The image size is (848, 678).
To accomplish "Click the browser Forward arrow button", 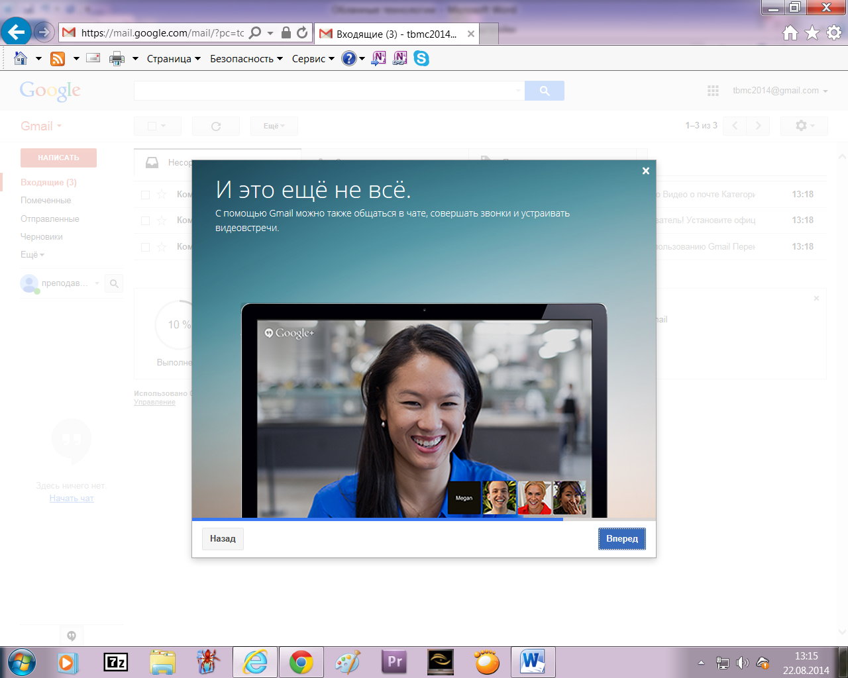I will [44, 32].
